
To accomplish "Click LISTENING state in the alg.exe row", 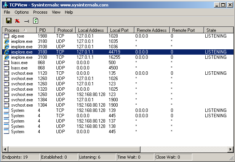I will coord(216,36).
